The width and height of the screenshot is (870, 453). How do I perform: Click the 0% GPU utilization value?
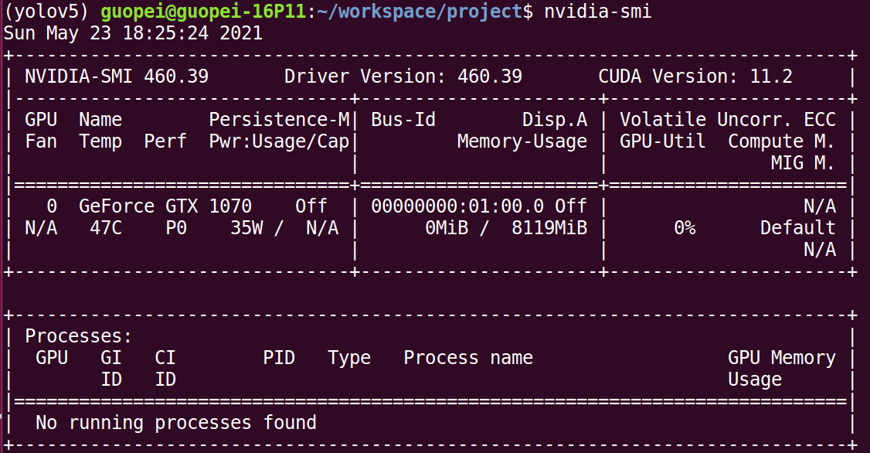[685, 227]
